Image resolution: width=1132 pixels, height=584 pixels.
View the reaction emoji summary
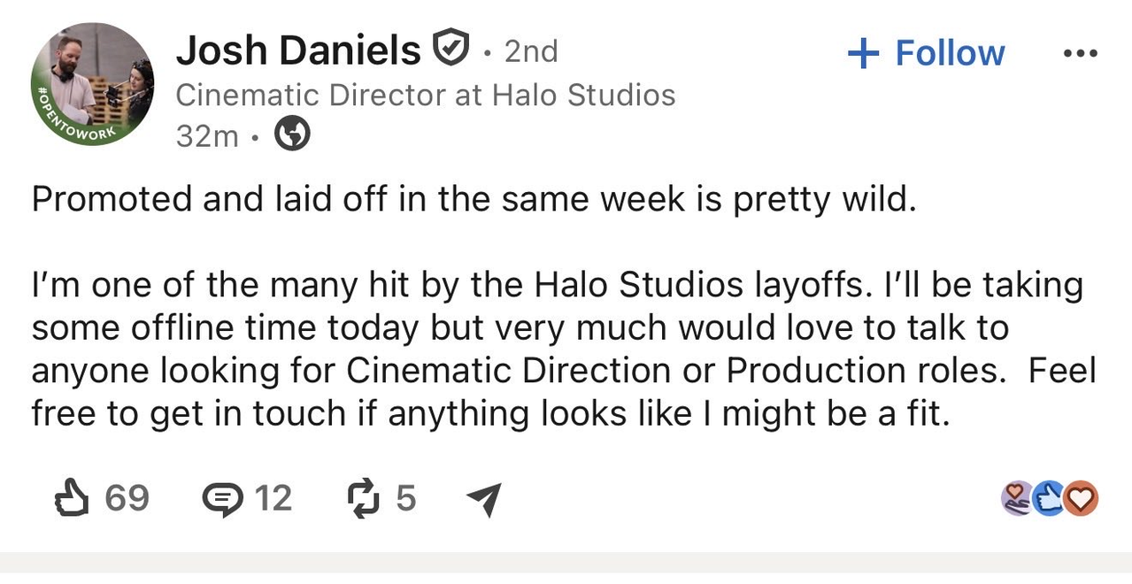point(1050,499)
